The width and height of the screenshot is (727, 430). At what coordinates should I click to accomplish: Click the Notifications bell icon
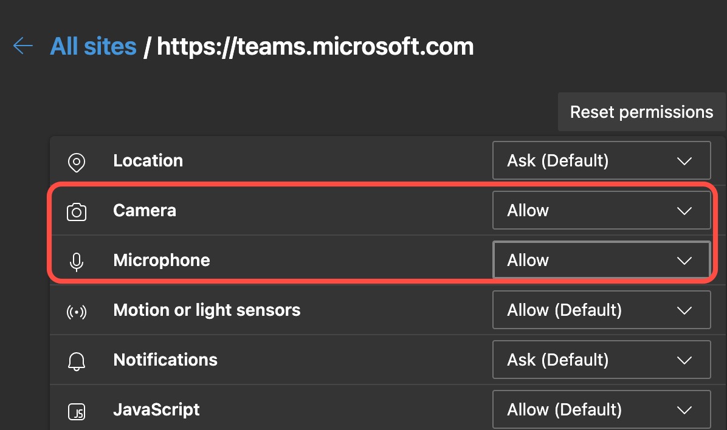[x=76, y=360]
